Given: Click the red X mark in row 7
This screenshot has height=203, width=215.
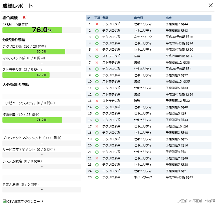Looking at the screenshot, I should coord(97,63).
